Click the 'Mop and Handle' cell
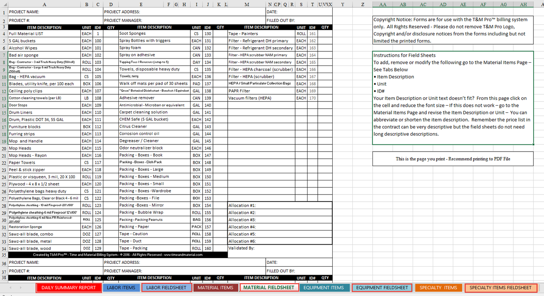Image resolution: width=544 pixels, height=296 pixels. coord(44,141)
